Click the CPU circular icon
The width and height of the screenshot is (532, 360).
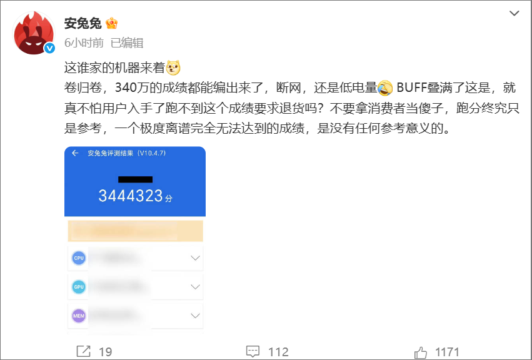coord(79,258)
